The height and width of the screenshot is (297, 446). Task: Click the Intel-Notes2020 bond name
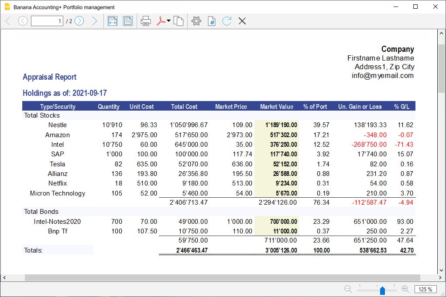[x=57, y=222]
